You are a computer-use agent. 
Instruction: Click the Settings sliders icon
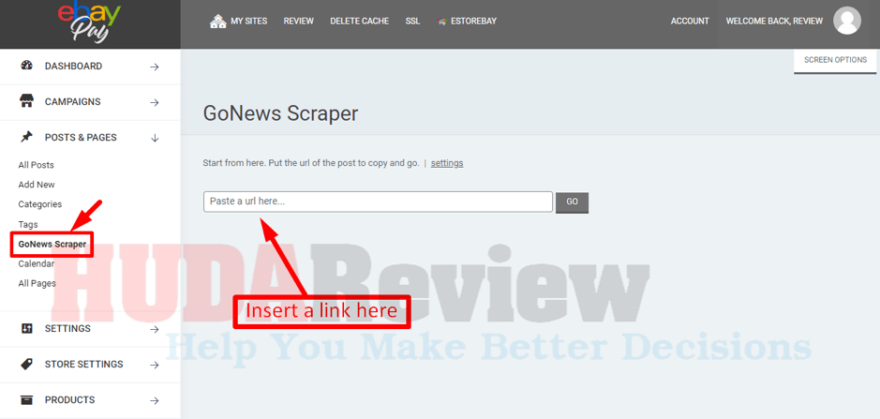click(x=26, y=328)
